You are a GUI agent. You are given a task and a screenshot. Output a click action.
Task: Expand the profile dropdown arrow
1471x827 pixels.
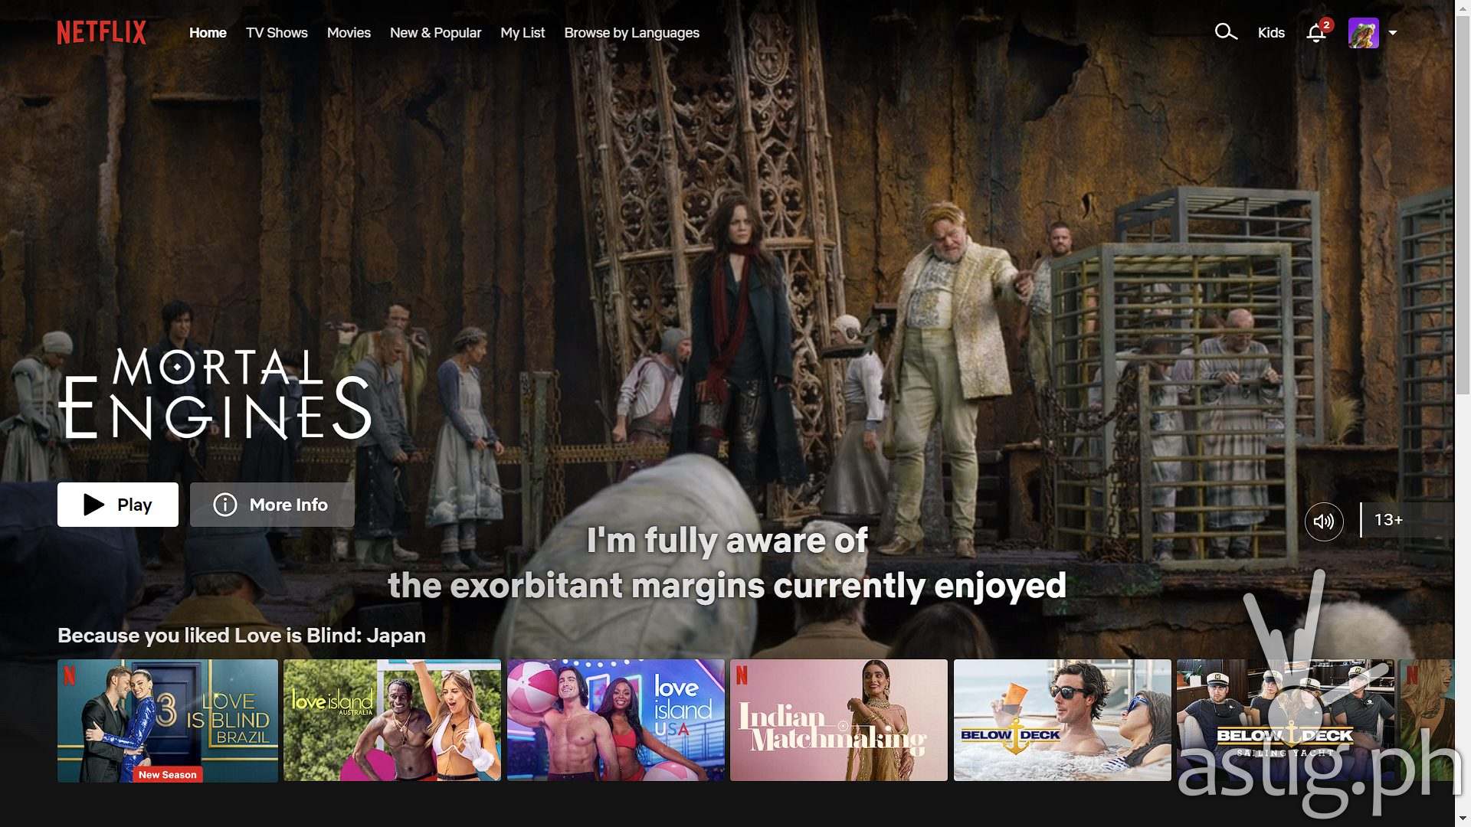(1393, 33)
